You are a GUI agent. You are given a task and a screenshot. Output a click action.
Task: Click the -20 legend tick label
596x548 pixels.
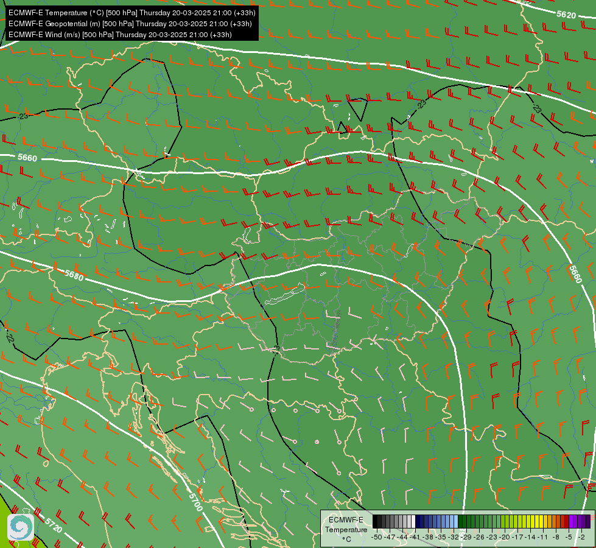[505, 537]
